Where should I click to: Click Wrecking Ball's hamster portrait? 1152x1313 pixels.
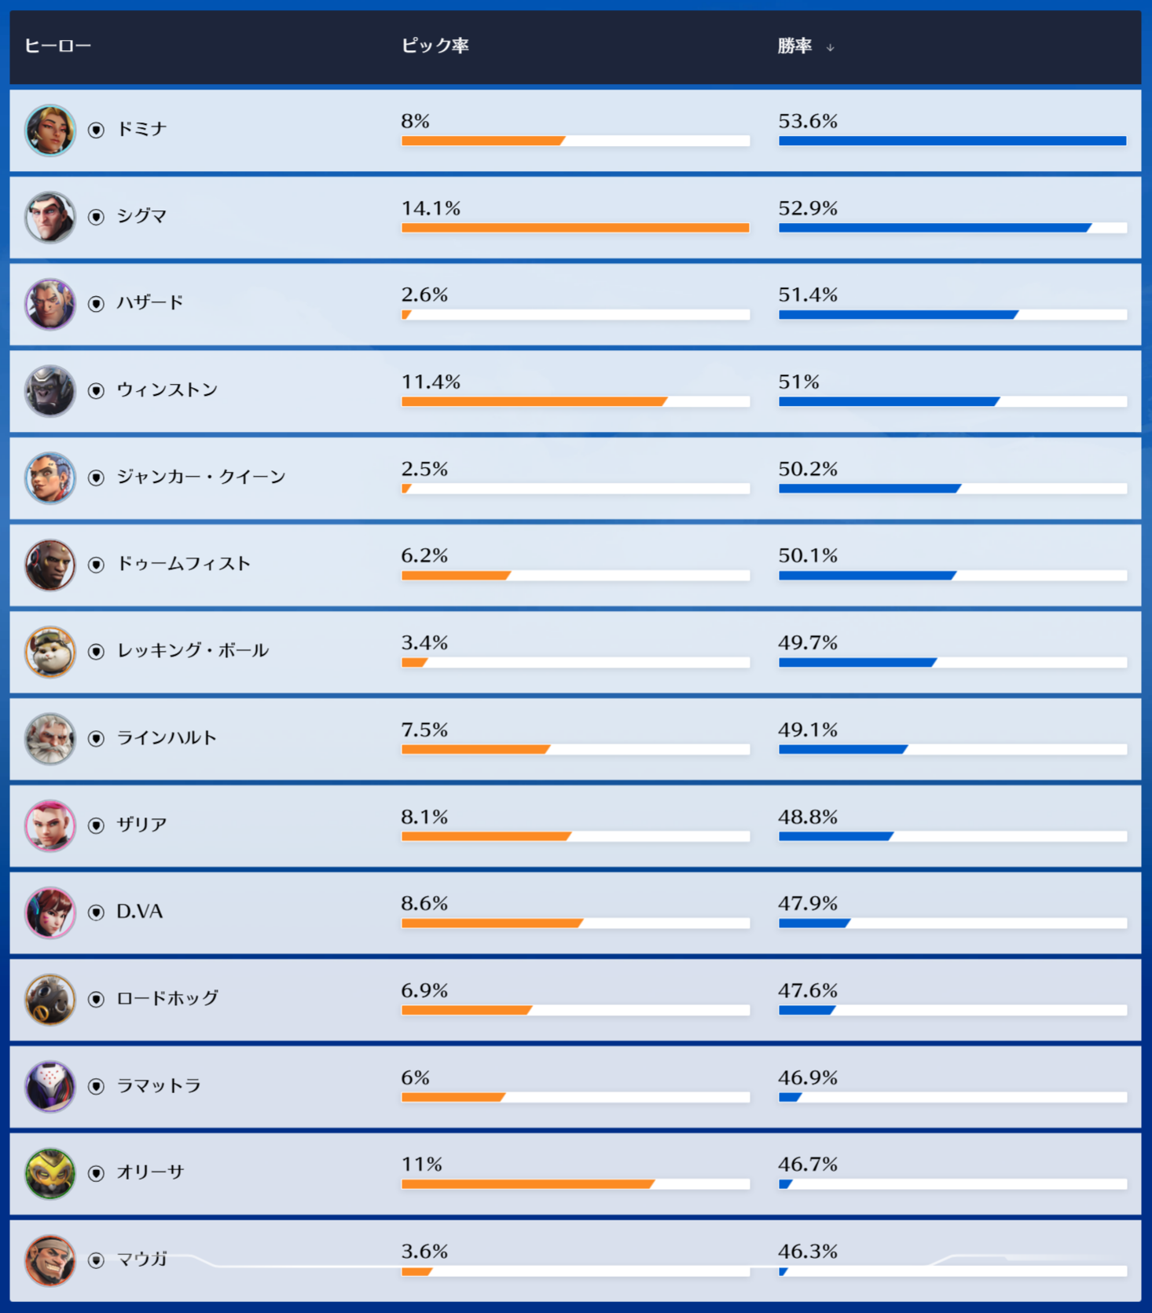point(50,651)
